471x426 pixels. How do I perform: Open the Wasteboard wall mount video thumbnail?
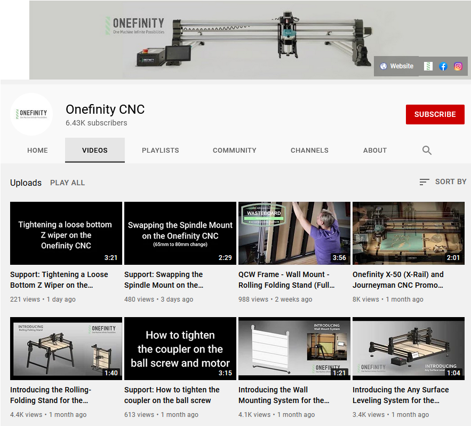point(294,233)
